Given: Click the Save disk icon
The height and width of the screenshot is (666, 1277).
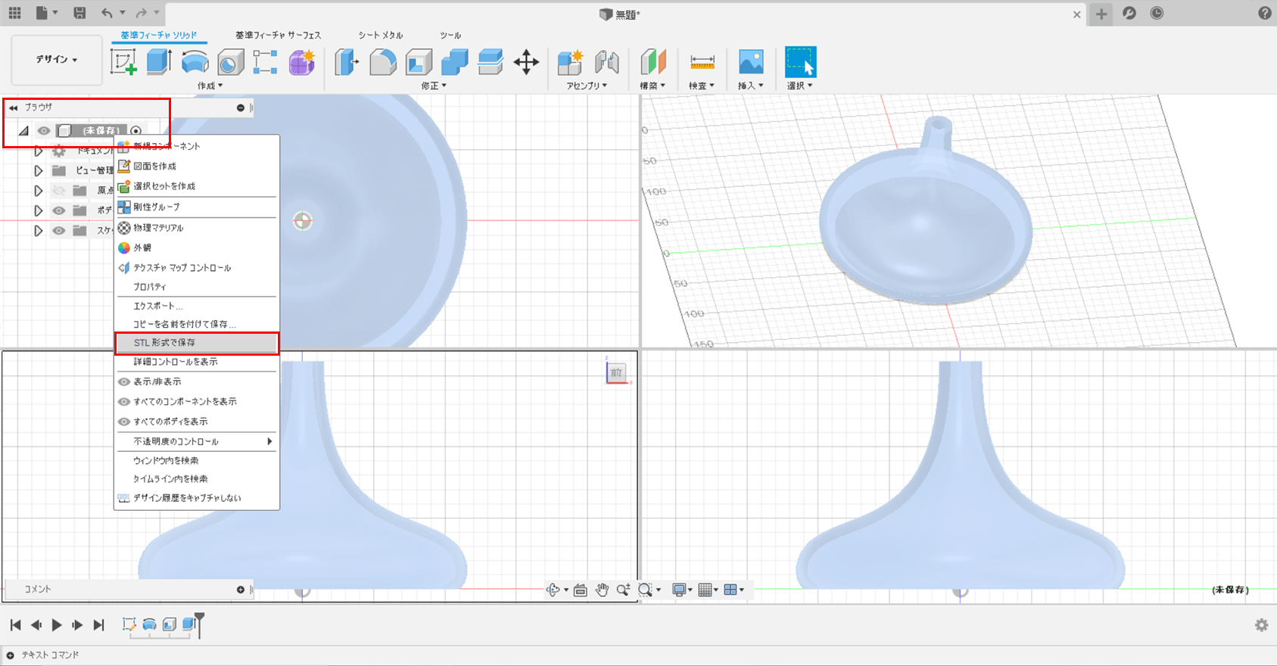Looking at the screenshot, I should [x=79, y=13].
